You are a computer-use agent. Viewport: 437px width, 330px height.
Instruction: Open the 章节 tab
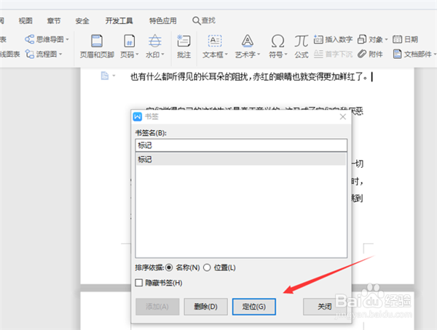click(x=54, y=21)
